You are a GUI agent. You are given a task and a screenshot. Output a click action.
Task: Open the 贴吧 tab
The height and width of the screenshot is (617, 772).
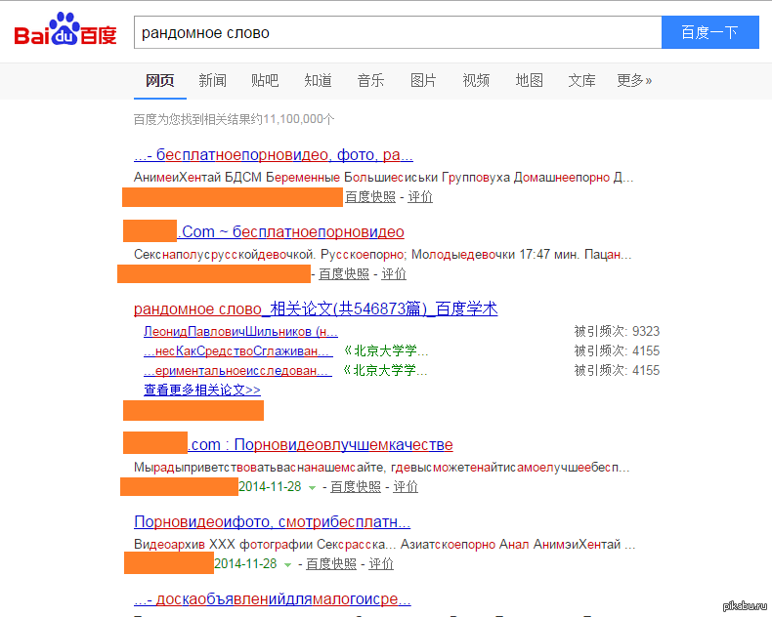point(265,81)
